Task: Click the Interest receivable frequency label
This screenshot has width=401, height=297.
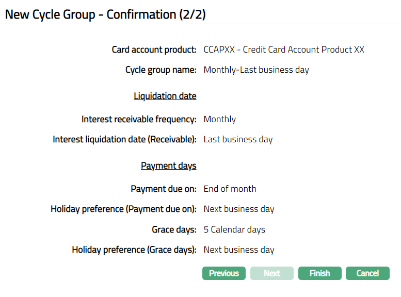Action: [139, 119]
